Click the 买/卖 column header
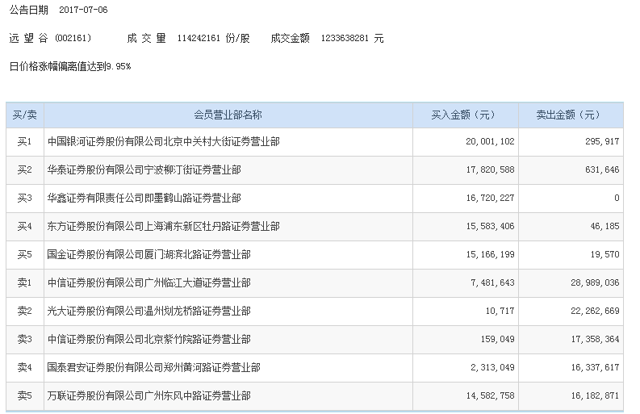Screen dimensions: 640x414 pos(25,115)
